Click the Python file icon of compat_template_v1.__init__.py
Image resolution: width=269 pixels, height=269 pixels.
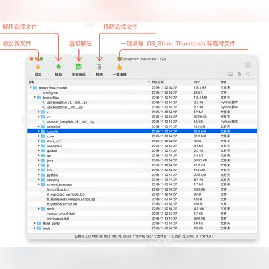tap(43, 122)
